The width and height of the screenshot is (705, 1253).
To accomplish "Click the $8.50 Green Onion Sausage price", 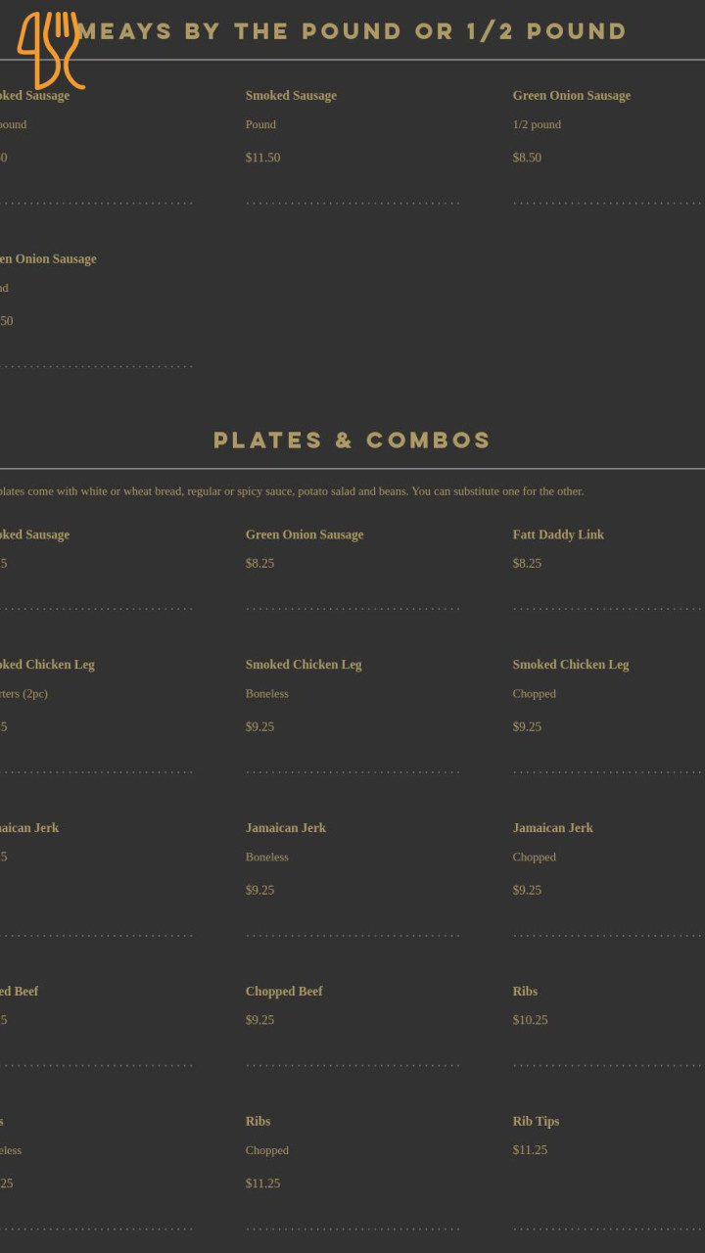I will pos(527,158).
